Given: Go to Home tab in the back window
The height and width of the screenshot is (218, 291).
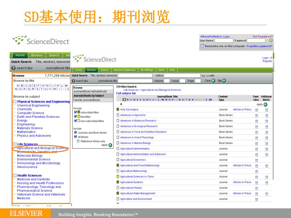Looking at the screenshot, I should tap(20, 55).
